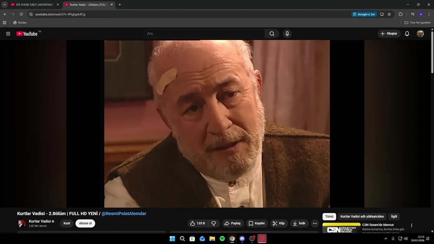This screenshot has width=434, height=244.
Task: Open the Kurtlar Vadisi channel name link
Action: click(x=40, y=221)
